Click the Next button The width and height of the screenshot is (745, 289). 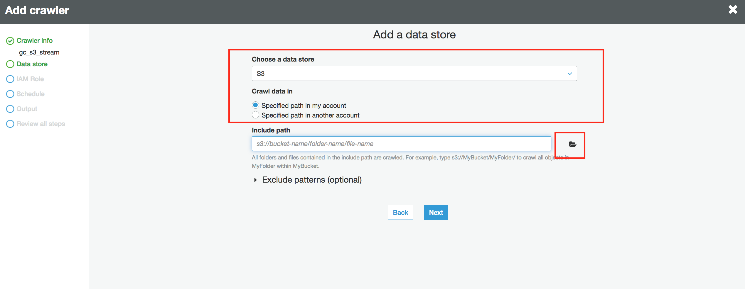[x=436, y=212]
